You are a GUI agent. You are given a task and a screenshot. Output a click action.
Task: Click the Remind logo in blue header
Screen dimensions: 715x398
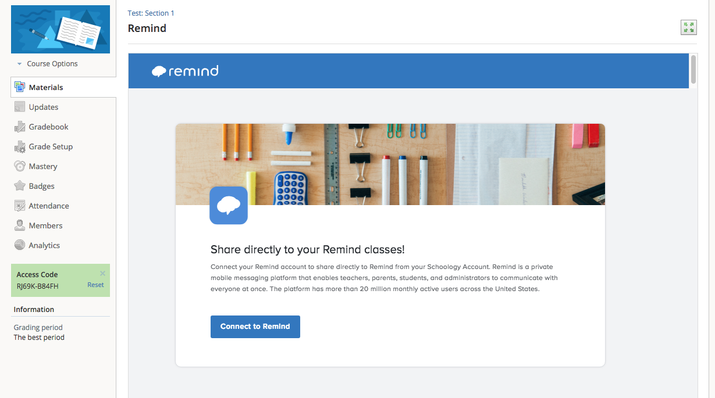click(185, 71)
